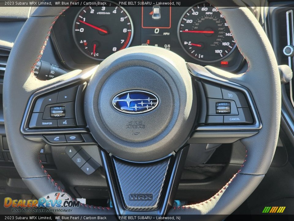Click the Subaru star logo emblem

click(135, 102)
